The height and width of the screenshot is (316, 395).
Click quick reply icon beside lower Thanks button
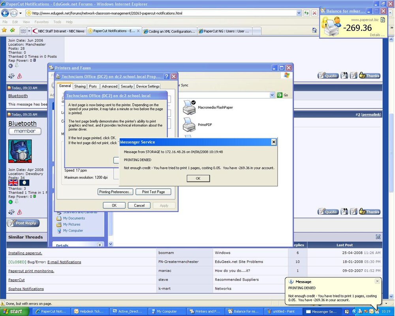(353, 212)
